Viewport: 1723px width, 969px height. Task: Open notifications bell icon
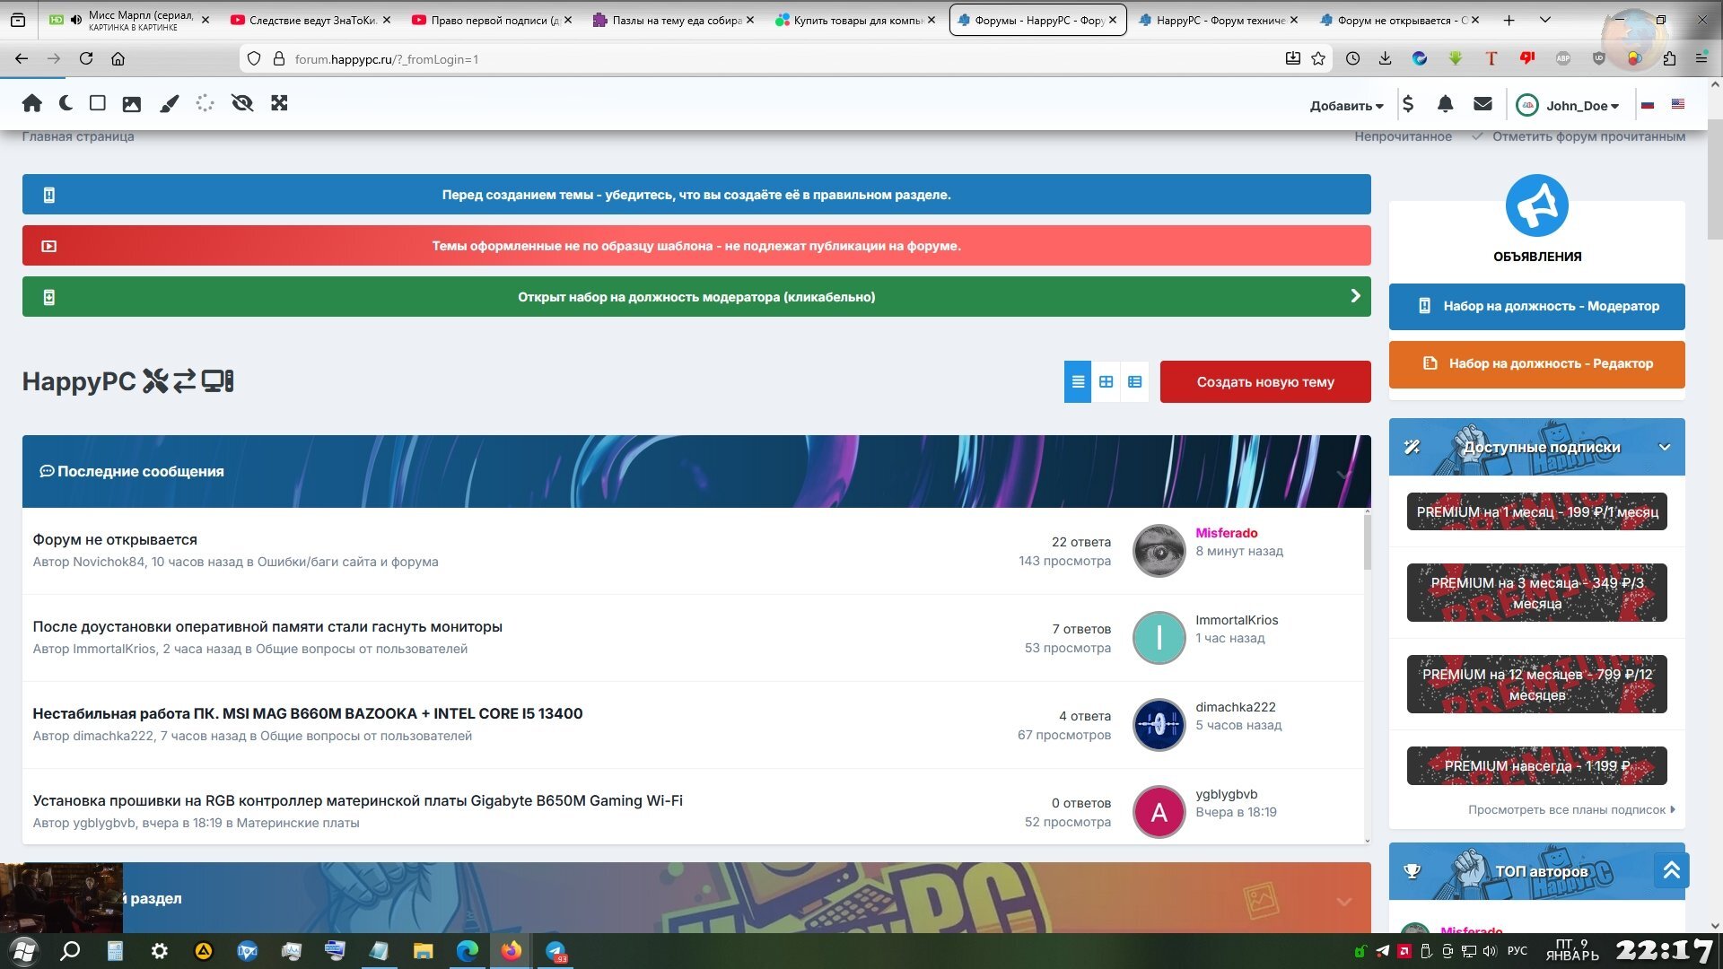pyautogui.click(x=1445, y=105)
